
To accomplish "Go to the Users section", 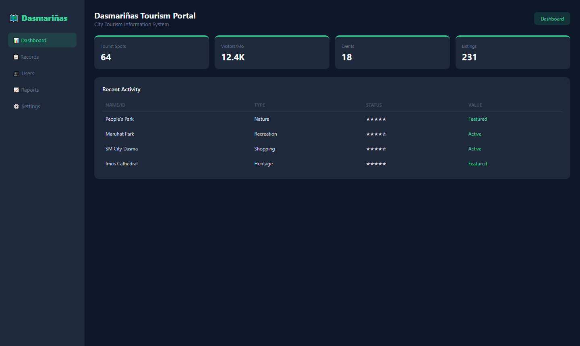I will (42, 73).
